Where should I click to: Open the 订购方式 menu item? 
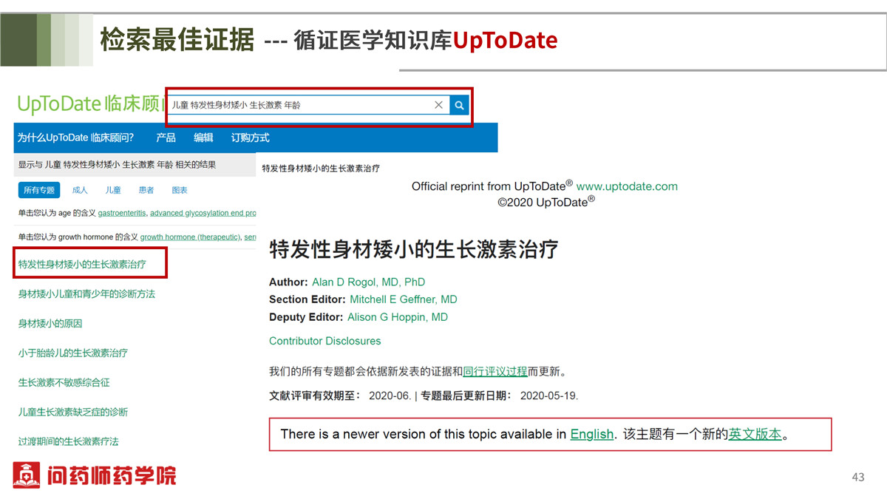(x=250, y=138)
